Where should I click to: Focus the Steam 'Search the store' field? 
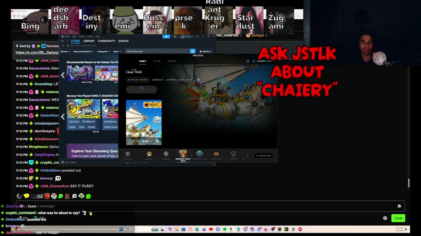[158, 51]
